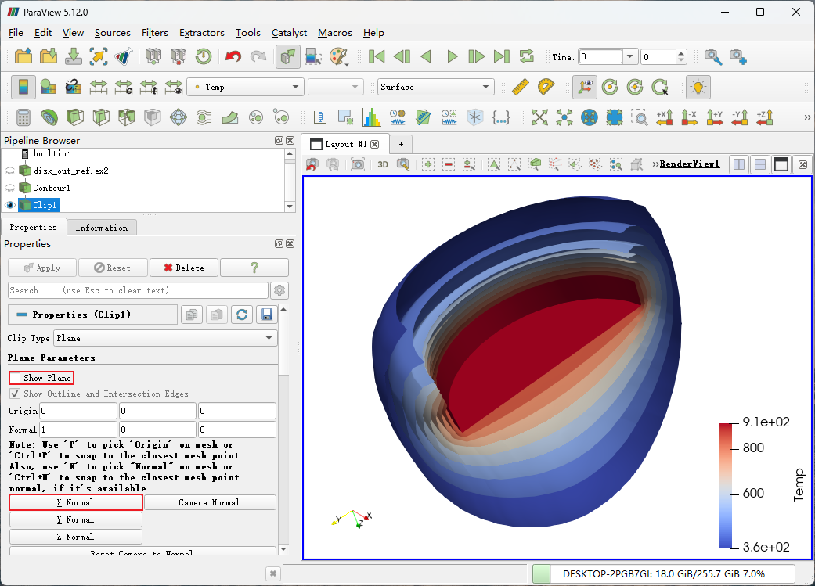Open the Calculator filter

(23, 117)
